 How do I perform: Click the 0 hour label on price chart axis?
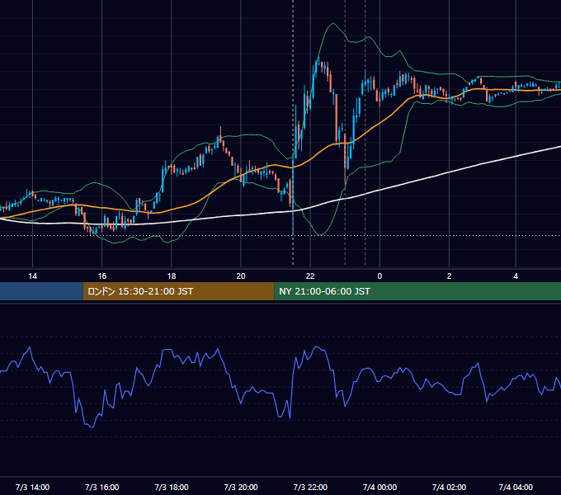[x=379, y=276]
